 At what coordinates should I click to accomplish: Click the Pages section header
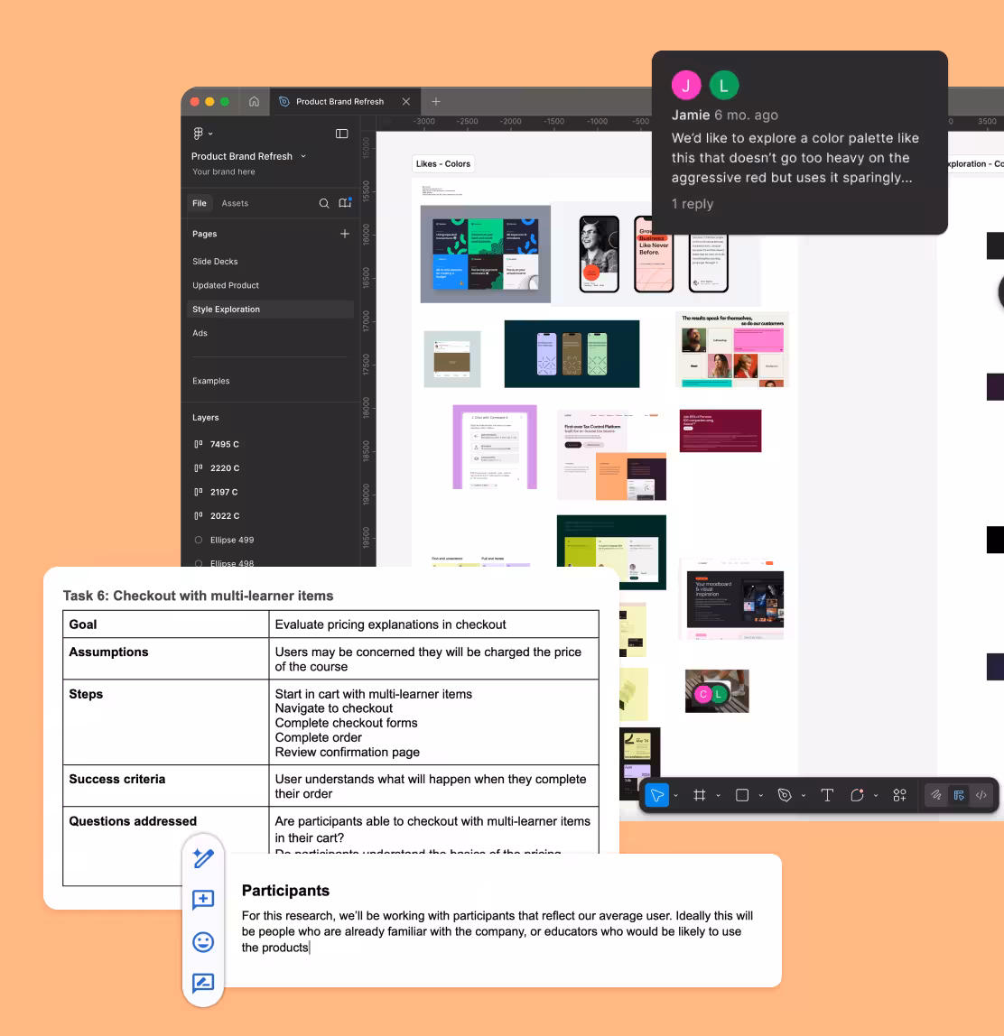204,234
